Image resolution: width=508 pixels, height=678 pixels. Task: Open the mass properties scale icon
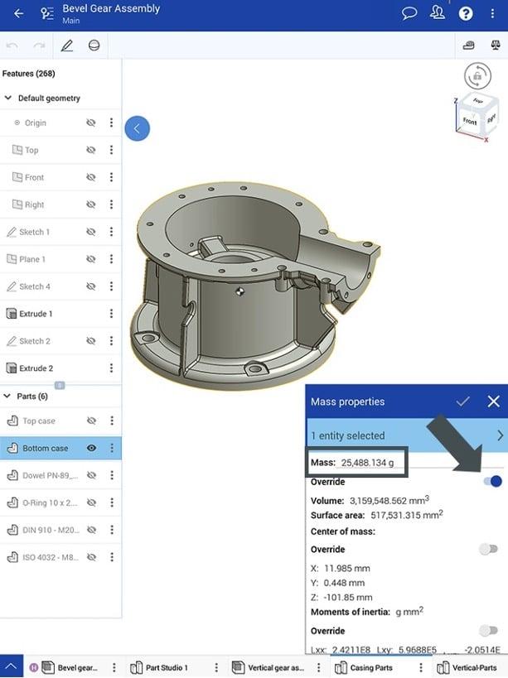pos(468,46)
